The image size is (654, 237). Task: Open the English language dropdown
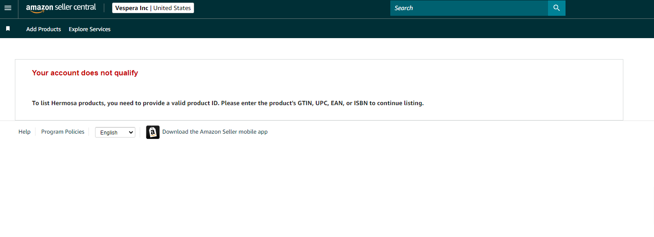115,132
